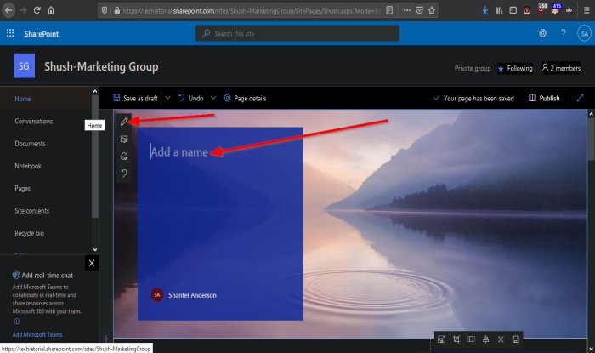Viewport: 595px width, 353px height.
Task: Select Home in the left navigation
Action: [23, 99]
